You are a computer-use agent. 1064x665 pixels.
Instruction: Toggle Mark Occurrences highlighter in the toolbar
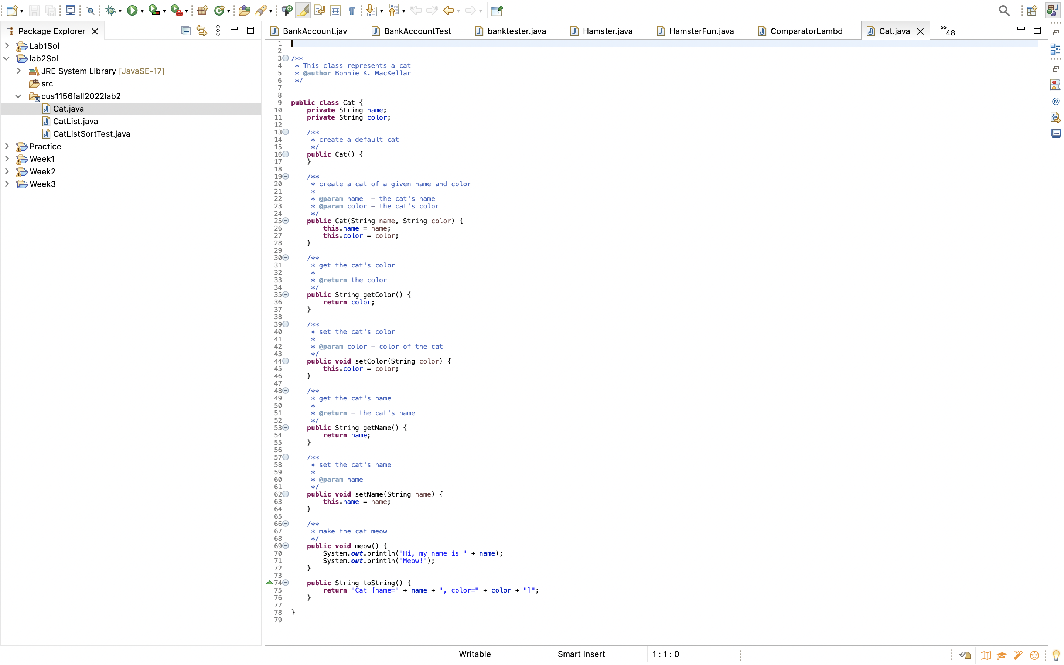[303, 10]
